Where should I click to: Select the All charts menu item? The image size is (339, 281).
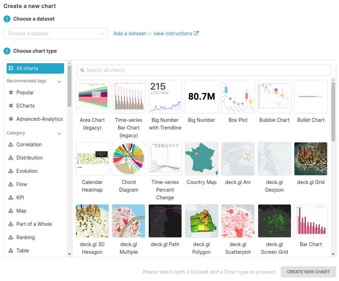coord(35,68)
